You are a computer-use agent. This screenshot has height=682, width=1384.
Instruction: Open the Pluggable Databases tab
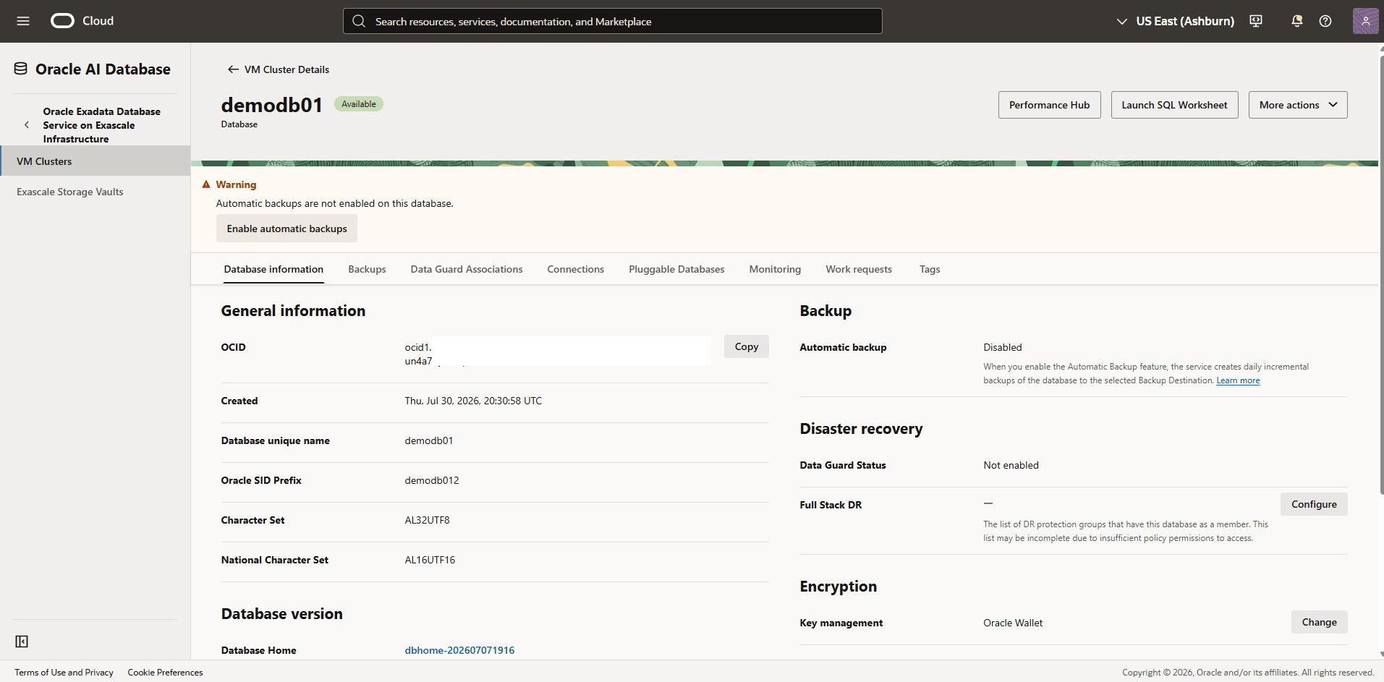(x=676, y=269)
